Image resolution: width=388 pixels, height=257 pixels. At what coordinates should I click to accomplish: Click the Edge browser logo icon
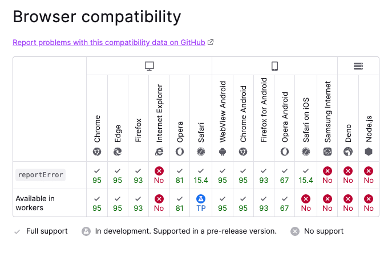click(x=118, y=152)
